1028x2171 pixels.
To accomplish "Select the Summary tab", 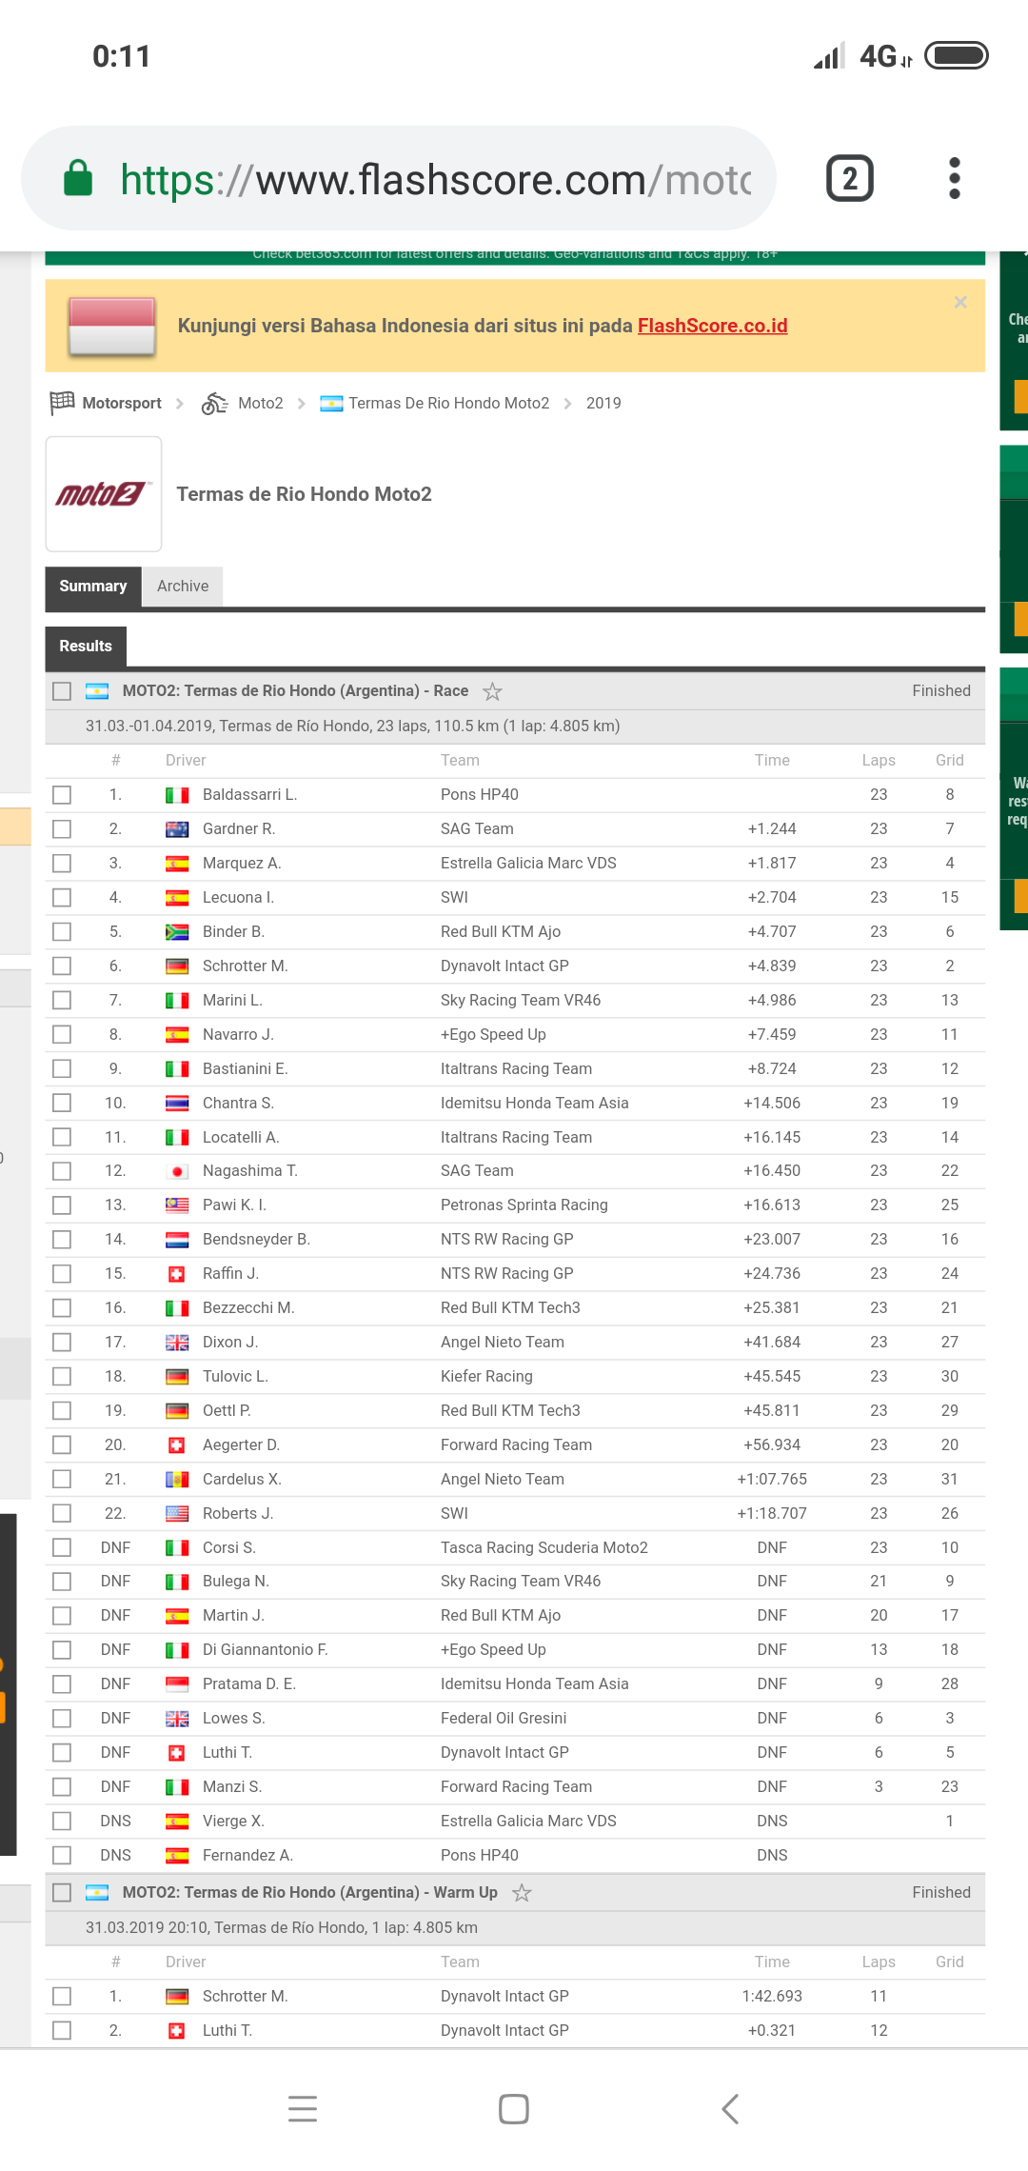I will pos(93,587).
